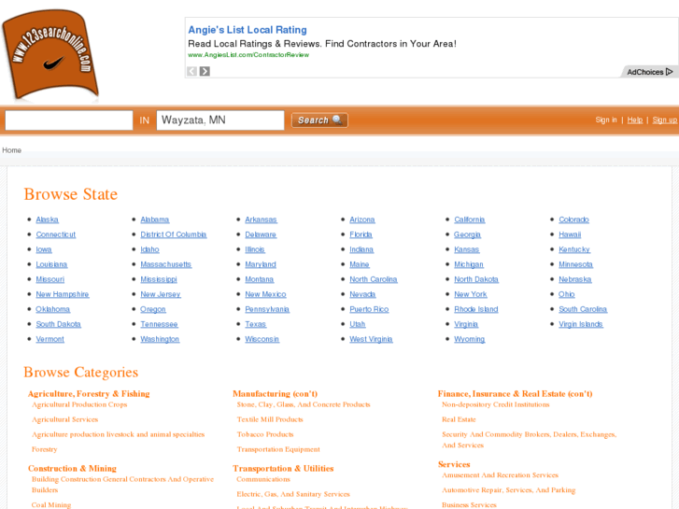Open South Carolina
The image size is (679, 509).
pyautogui.click(x=583, y=309)
